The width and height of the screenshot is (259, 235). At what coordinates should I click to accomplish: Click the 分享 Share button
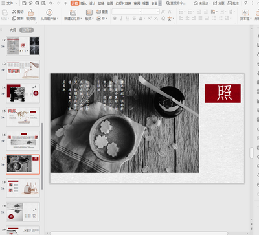coord(219,3)
